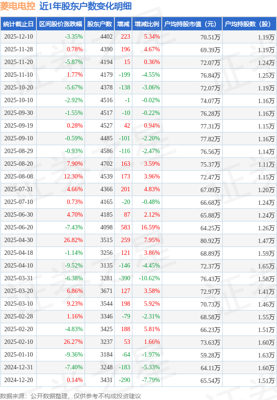The image size is (277, 400).
Task: Click the 户均持股数（股） column header
Action: click(x=249, y=24)
